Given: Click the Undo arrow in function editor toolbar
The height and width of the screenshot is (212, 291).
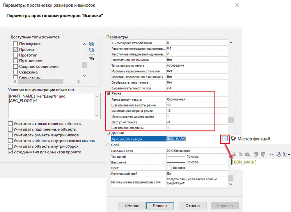Looking at the screenshot, I should click(256, 154).
